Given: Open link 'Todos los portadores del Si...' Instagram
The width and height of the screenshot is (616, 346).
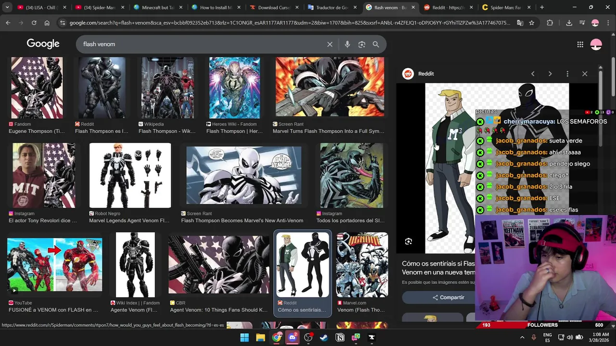Looking at the screenshot, I should (x=349, y=221).
